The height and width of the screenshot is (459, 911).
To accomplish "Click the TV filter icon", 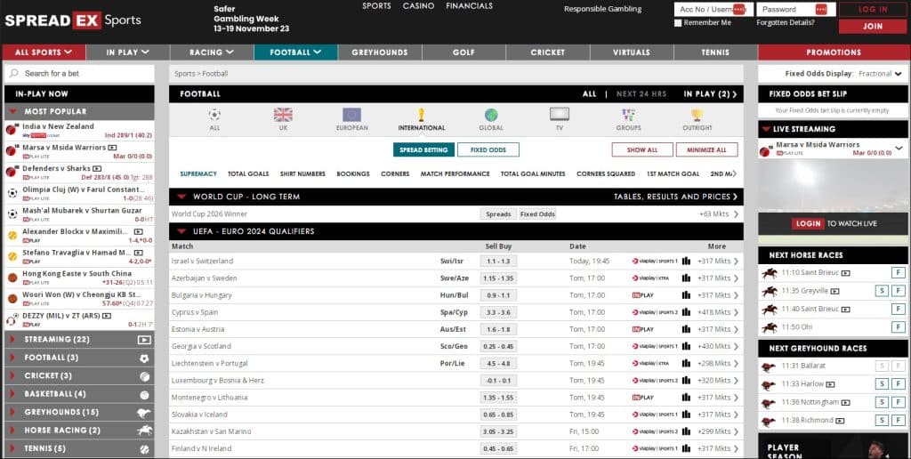I will point(559,115).
